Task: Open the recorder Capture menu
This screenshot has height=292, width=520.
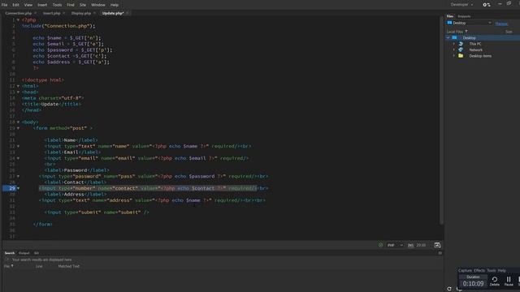Action: [465, 270]
